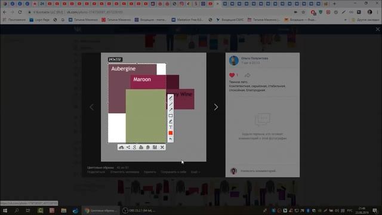
Task: Select the Lightshot line tool
Action: pyautogui.click(x=171, y=104)
